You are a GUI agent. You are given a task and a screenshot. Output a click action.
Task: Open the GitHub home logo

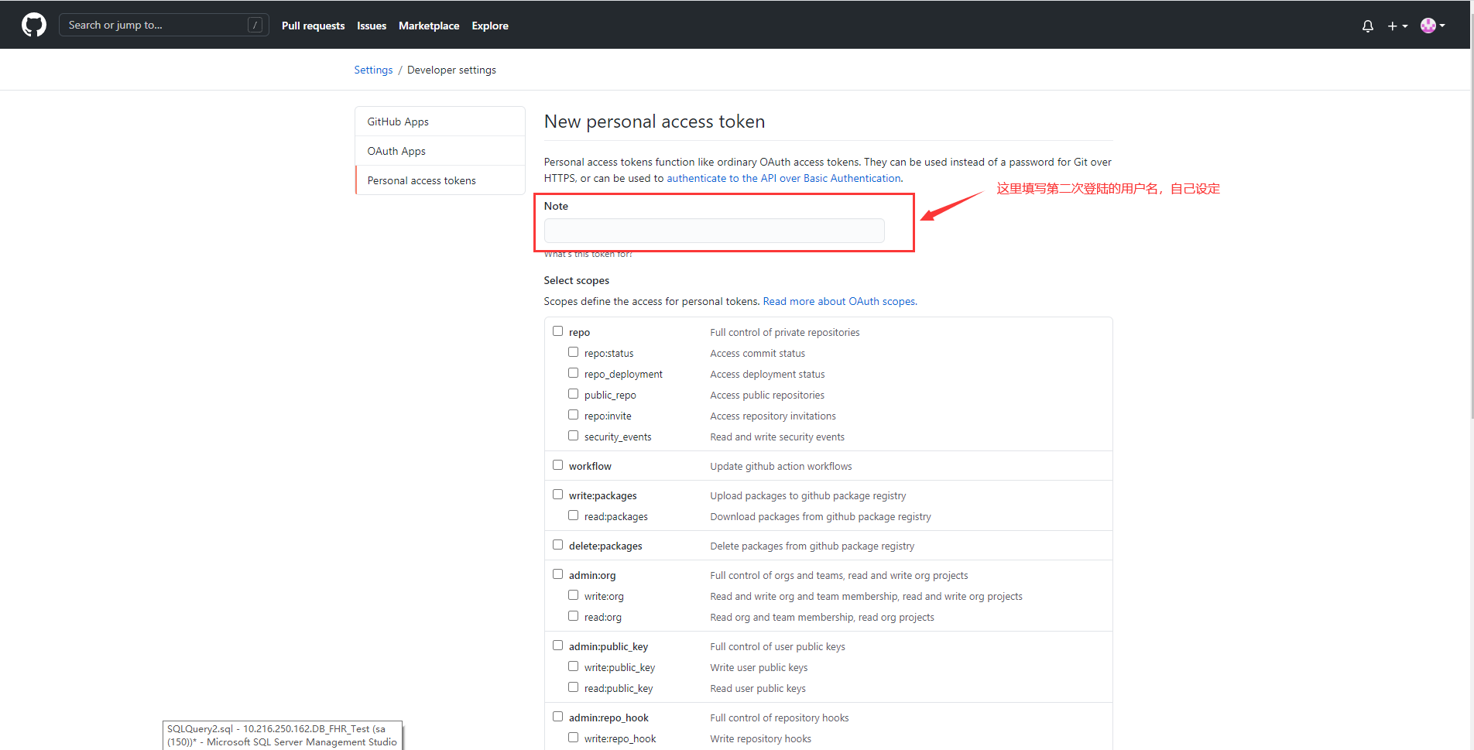[x=34, y=25]
